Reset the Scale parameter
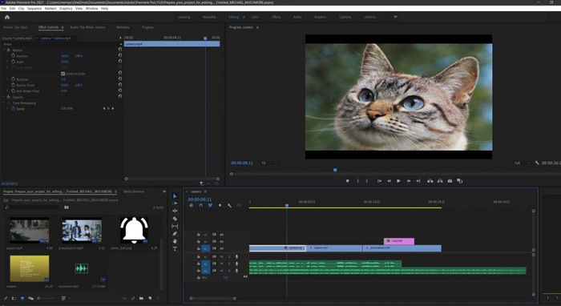Viewport: 561px width, 306px height. [120, 62]
